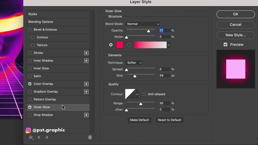Select Styles in the left list
Screen dimensions: 258x145
[58, 14]
